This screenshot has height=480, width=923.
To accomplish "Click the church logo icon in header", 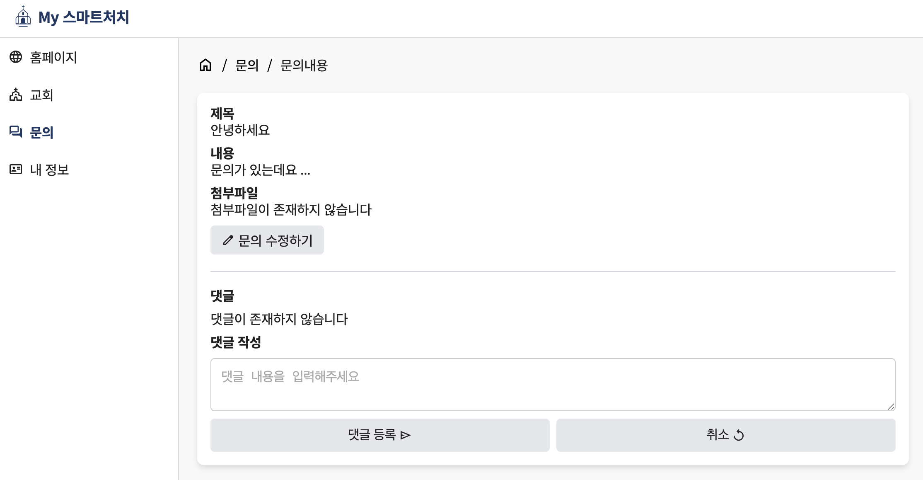I will point(23,17).
